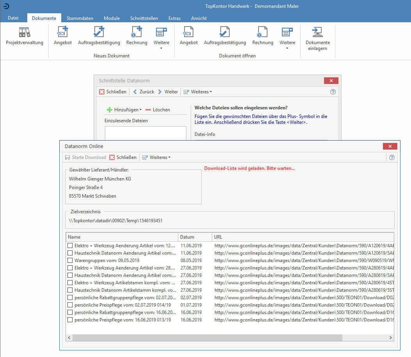
Task: Click the horizontal scrollbar thumb
Action: coord(207,337)
